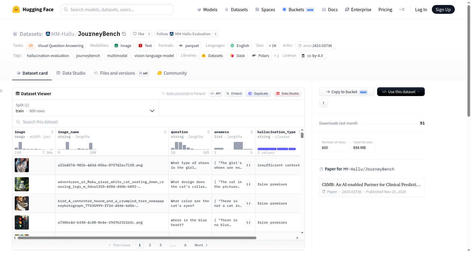The image size is (471, 253).
Task: Focus the Search this dataset field
Action: [x=158, y=122]
